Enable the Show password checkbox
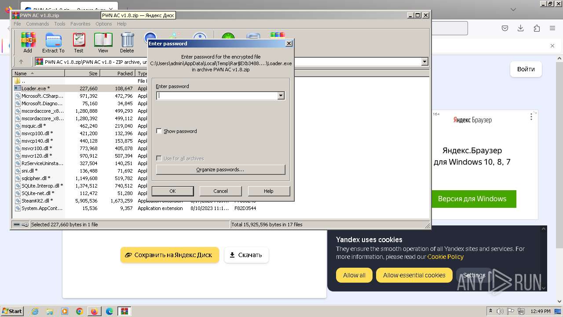563x317 pixels. (x=159, y=131)
